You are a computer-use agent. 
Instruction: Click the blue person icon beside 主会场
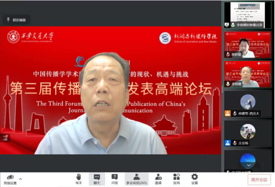(x=228, y=143)
